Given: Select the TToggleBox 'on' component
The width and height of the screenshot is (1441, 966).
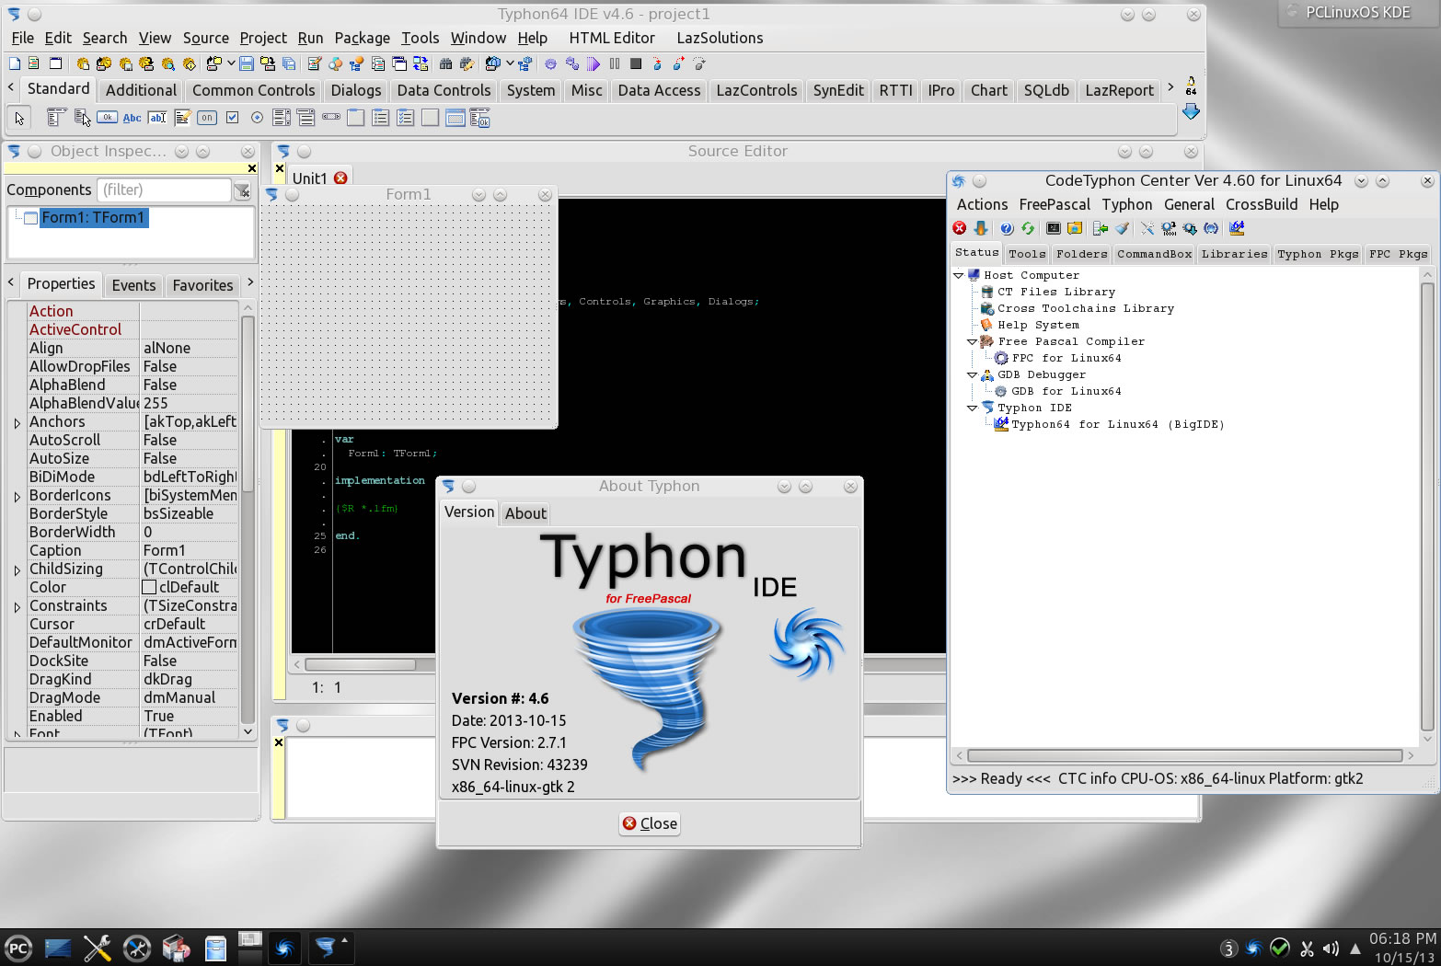Looking at the screenshot, I should click(207, 118).
